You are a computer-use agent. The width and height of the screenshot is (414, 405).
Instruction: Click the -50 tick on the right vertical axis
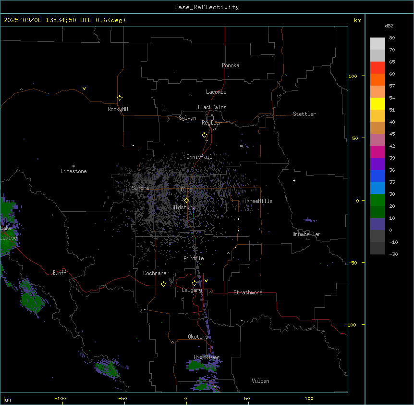[353, 263]
